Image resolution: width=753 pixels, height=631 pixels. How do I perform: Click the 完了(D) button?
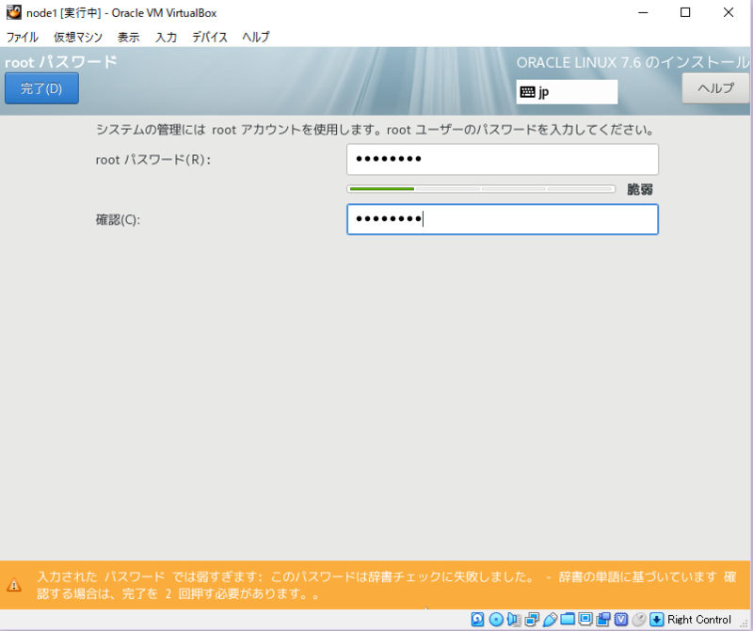41,88
